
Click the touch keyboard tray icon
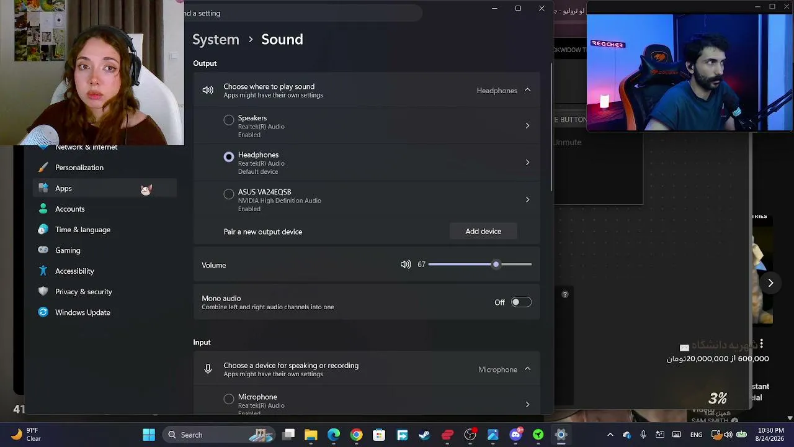[x=677, y=435]
